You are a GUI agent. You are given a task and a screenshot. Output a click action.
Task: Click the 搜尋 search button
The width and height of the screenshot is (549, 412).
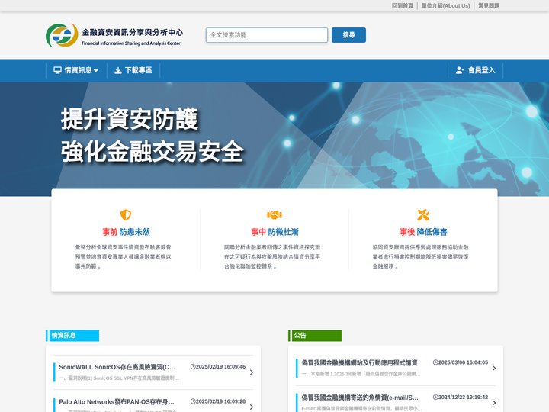pyautogui.click(x=348, y=35)
